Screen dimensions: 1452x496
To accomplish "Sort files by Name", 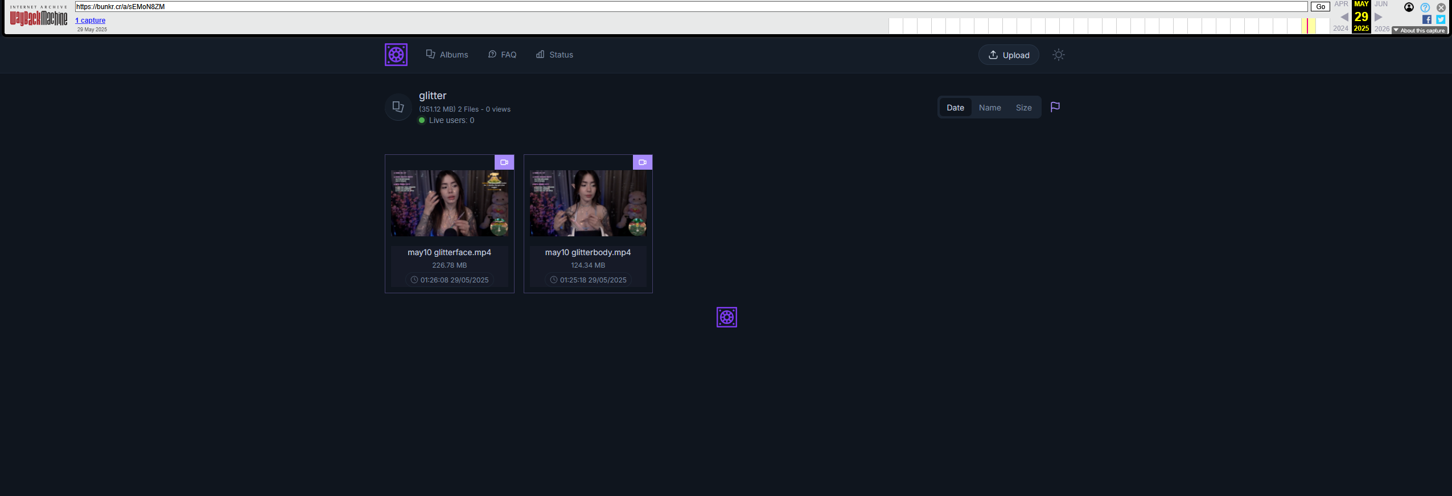I will pos(990,108).
